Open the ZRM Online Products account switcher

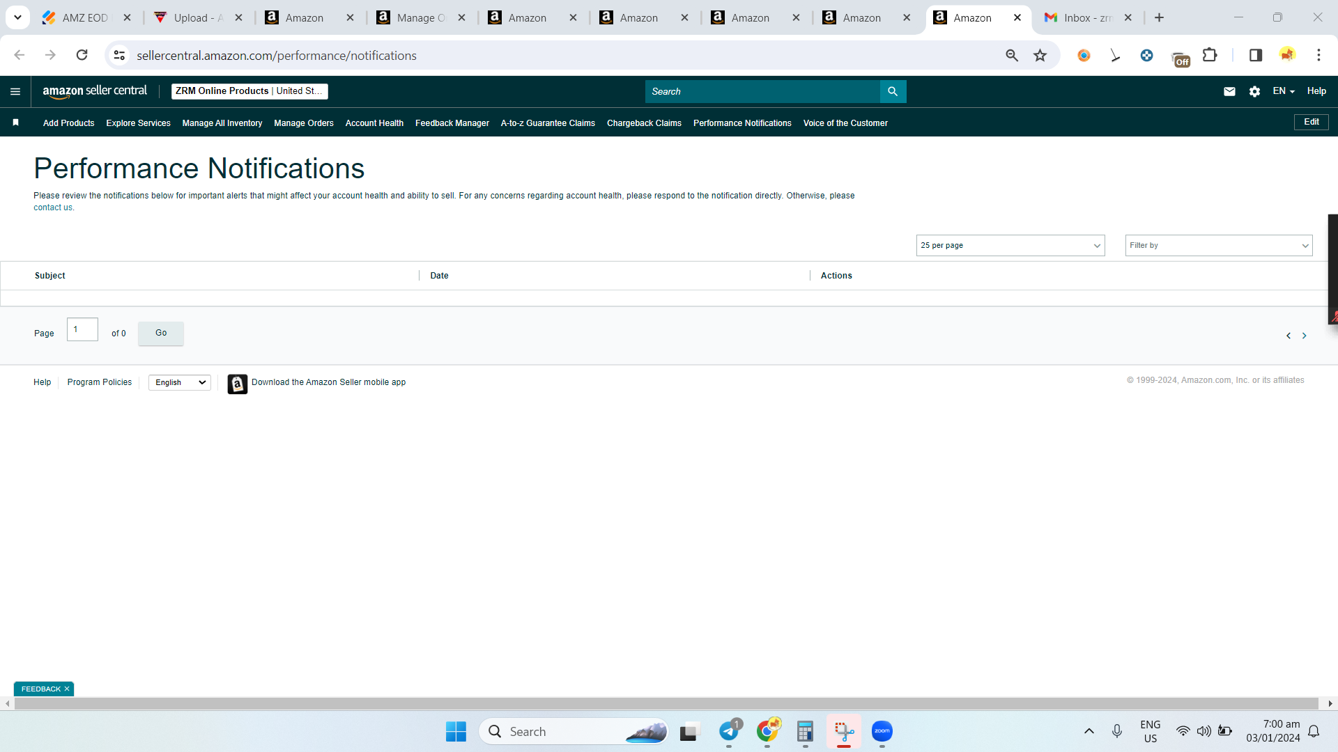[x=249, y=91]
